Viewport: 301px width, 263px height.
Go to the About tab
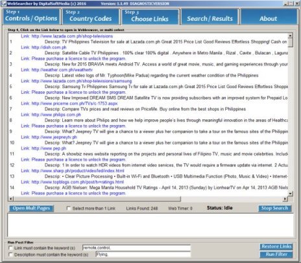[x=269, y=17]
